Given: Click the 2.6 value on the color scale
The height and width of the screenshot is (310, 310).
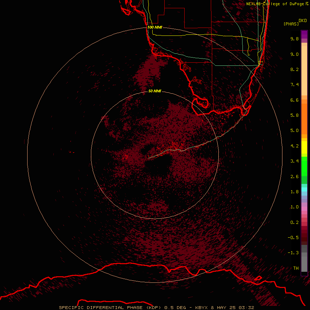Looking at the screenshot, I should point(294,177).
